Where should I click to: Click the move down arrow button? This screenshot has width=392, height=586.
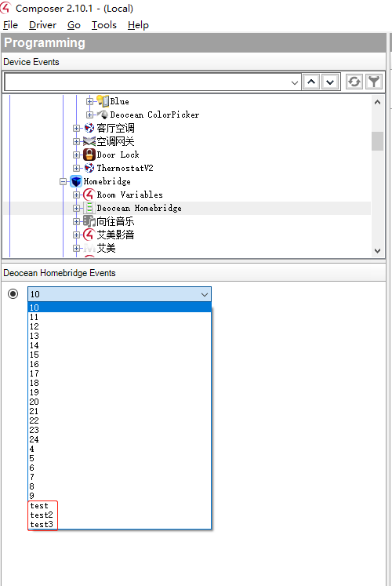[330, 82]
